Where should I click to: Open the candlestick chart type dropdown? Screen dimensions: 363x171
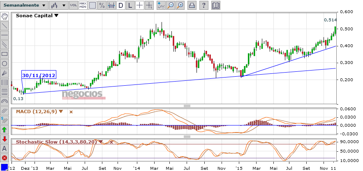[58, 5]
